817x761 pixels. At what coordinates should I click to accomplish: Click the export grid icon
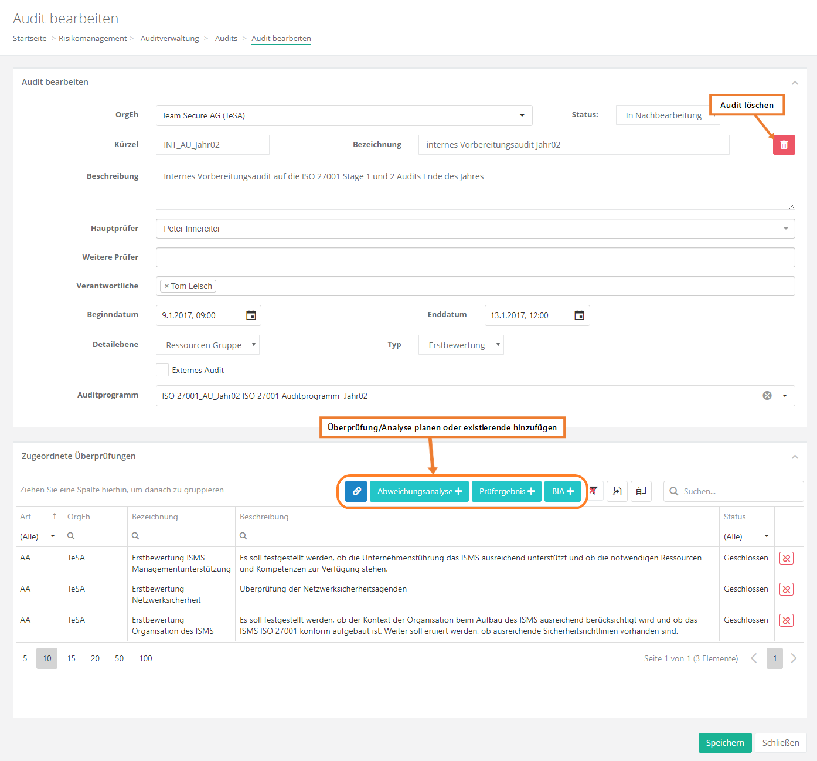coord(617,491)
